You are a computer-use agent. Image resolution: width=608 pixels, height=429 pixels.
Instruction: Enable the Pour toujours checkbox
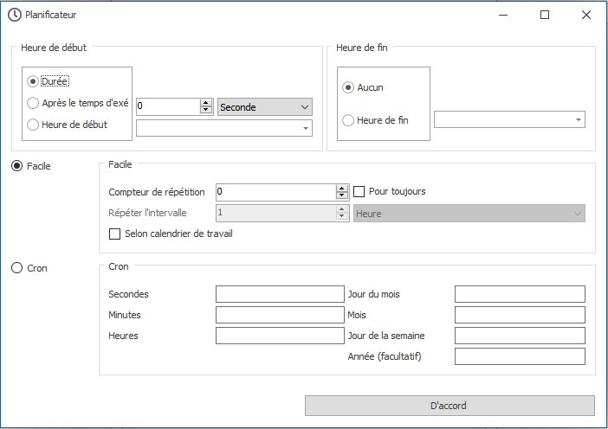360,191
